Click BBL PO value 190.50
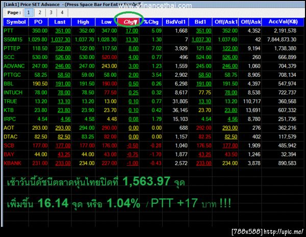The height and width of the screenshot is (237, 306). (40, 84)
